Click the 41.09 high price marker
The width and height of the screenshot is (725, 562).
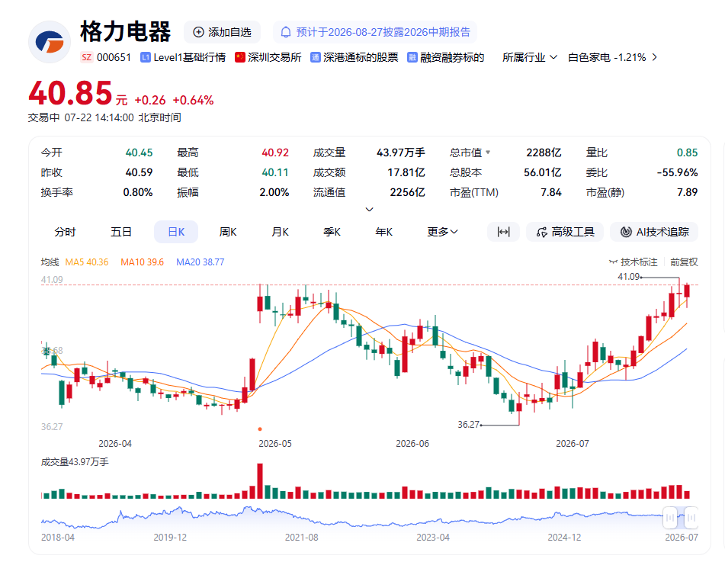(x=629, y=277)
